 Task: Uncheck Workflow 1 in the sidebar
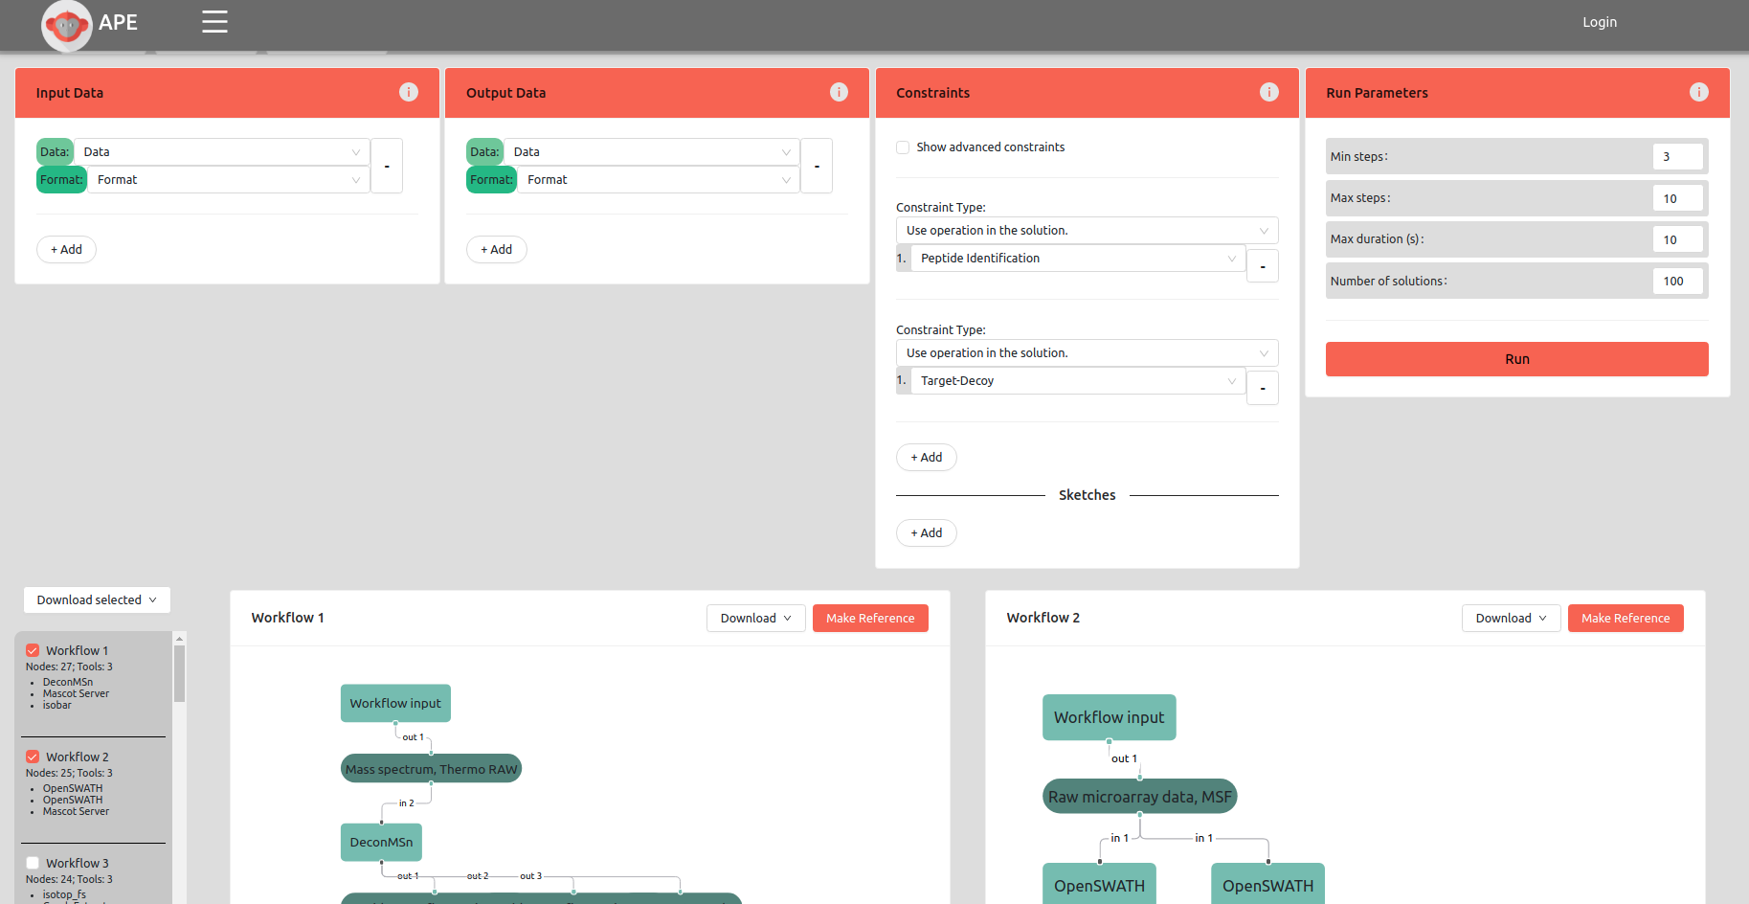pyautogui.click(x=32, y=649)
